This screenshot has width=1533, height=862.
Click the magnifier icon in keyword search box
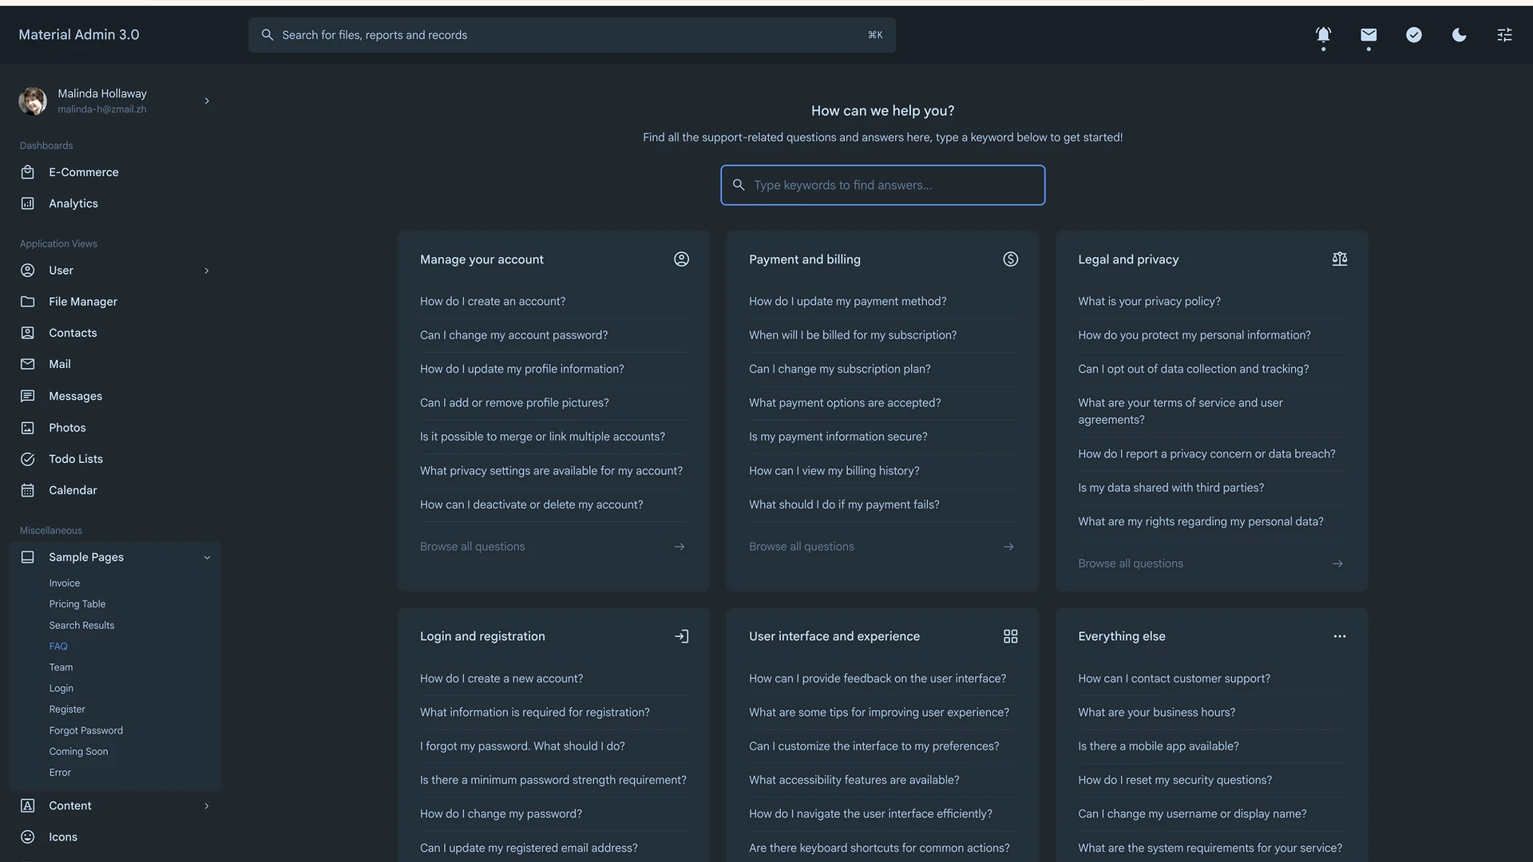[739, 184]
